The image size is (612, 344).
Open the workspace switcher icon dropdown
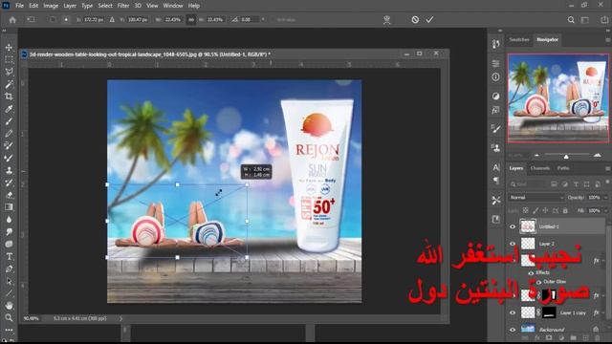[x=585, y=19]
